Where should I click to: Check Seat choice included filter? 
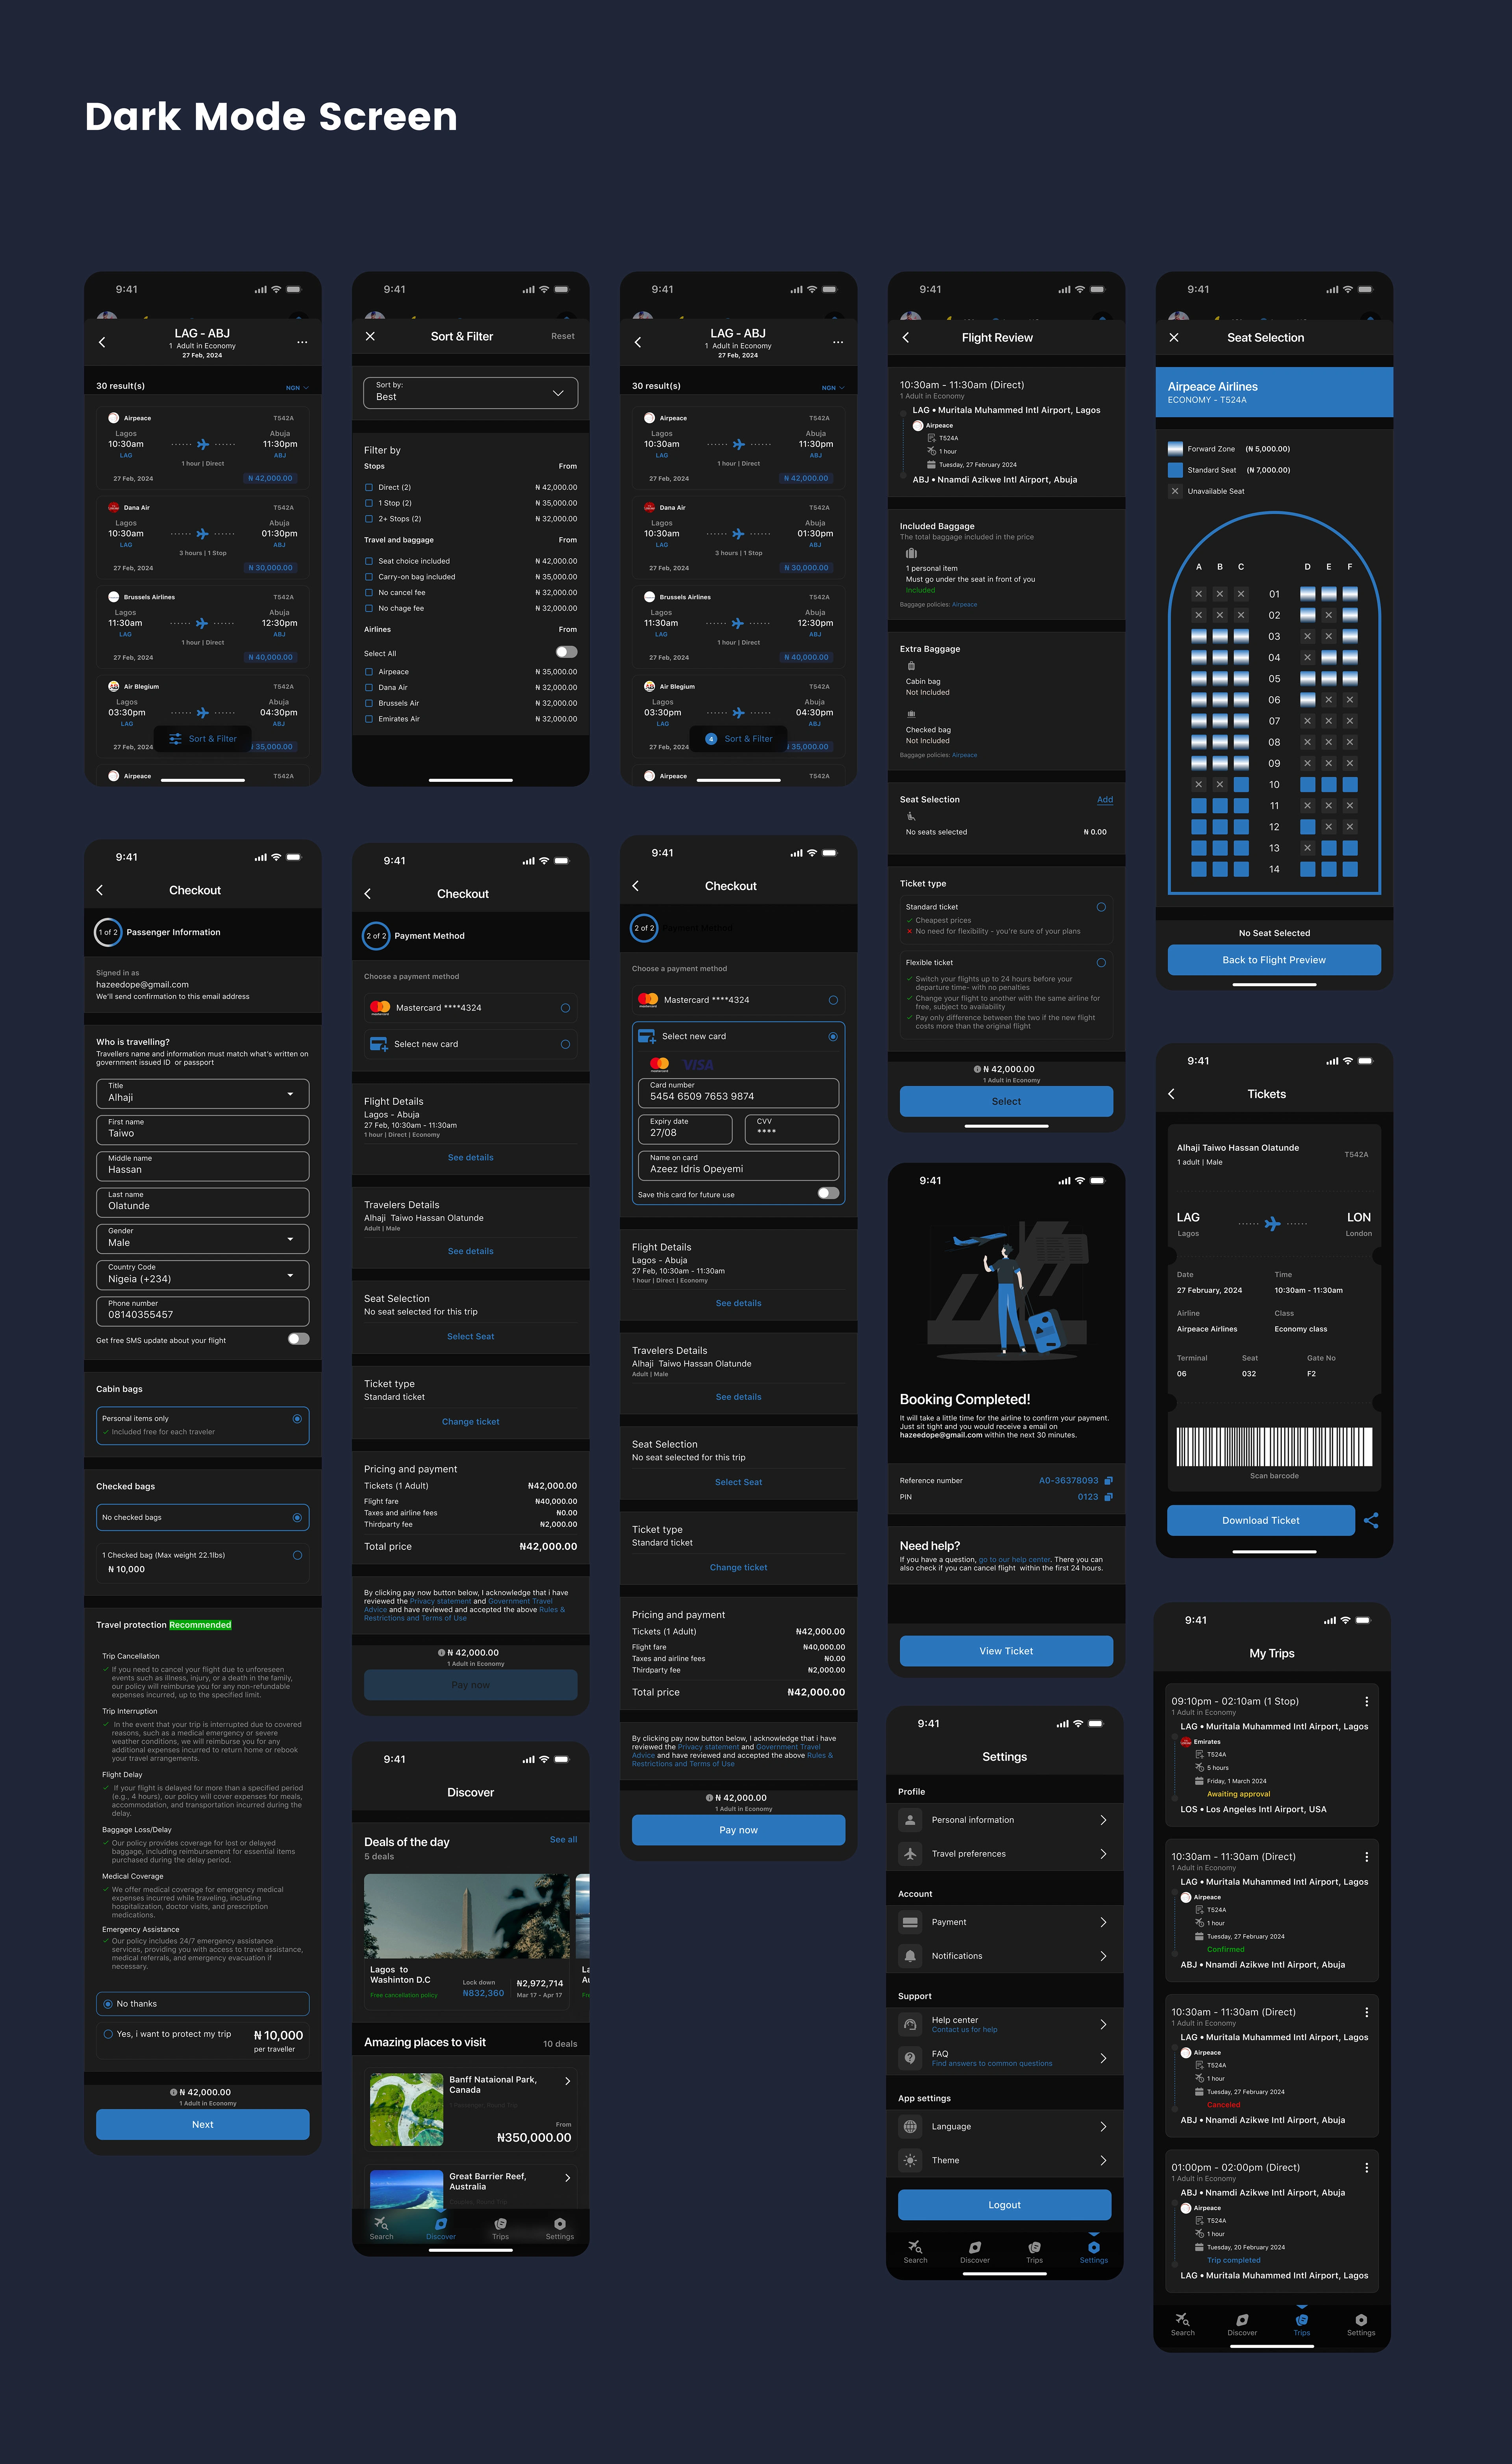coord(369,561)
